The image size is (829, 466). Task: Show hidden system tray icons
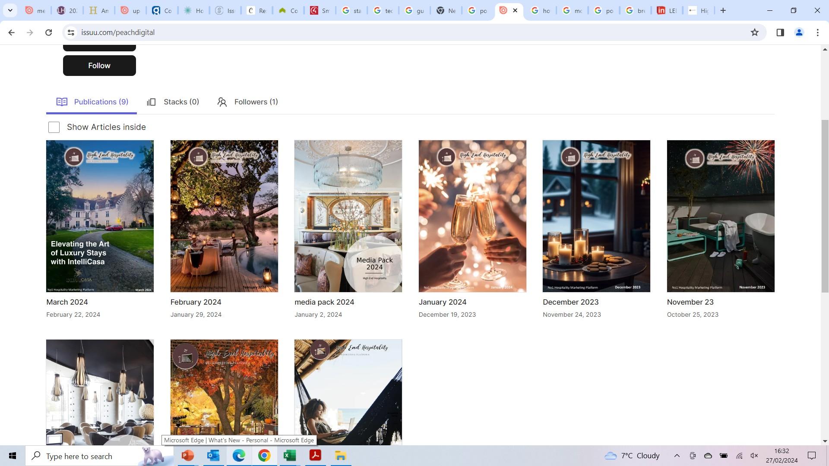(677, 456)
